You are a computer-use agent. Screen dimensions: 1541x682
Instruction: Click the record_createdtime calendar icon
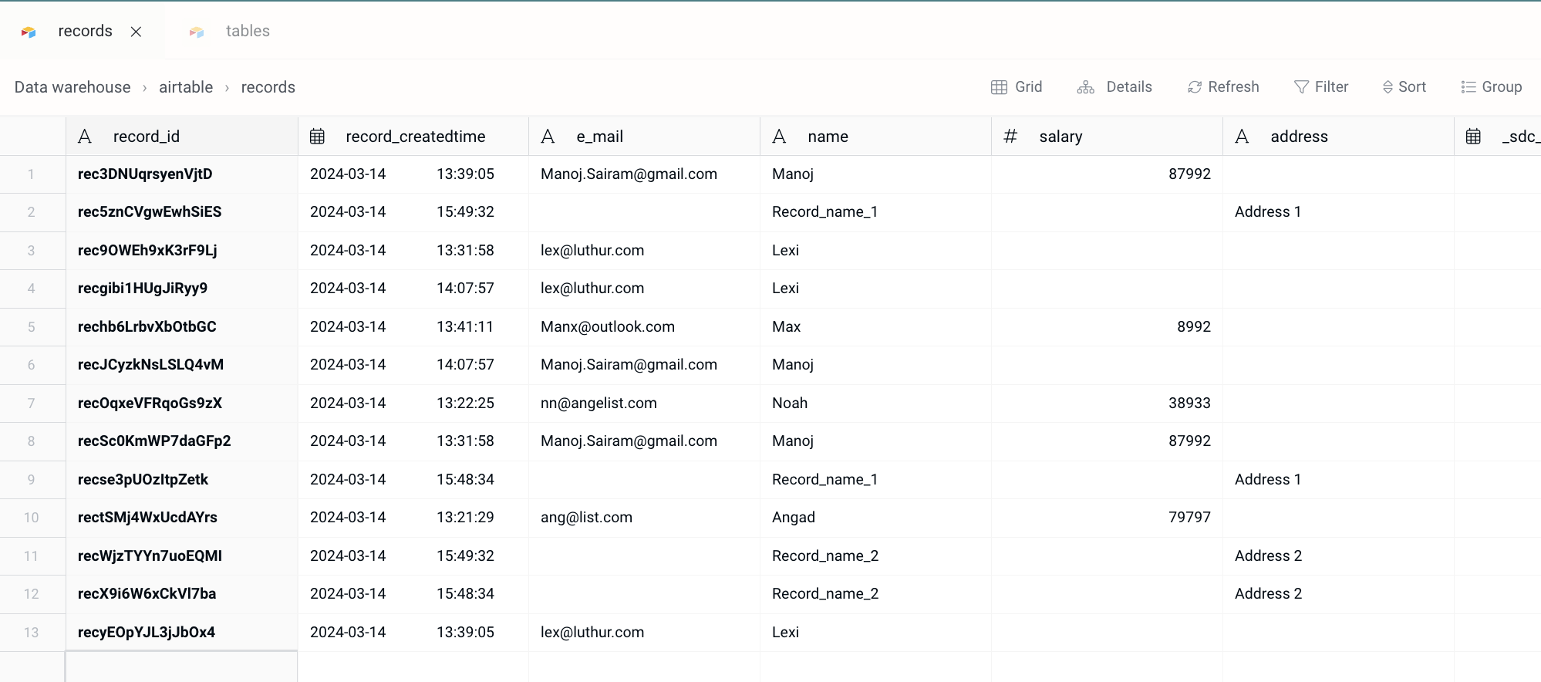pyautogui.click(x=317, y=137)
